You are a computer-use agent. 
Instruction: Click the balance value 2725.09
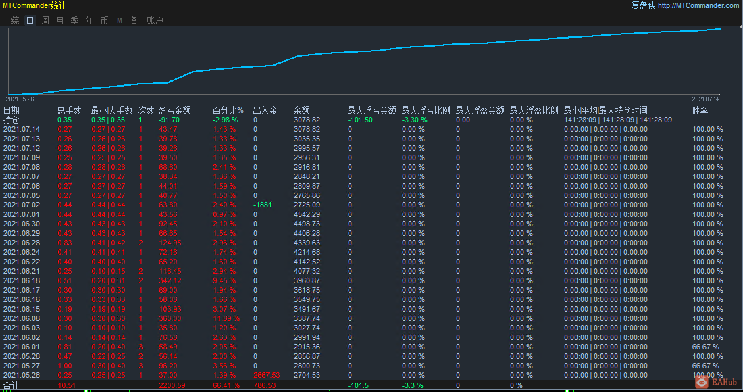tap(307, 205)
